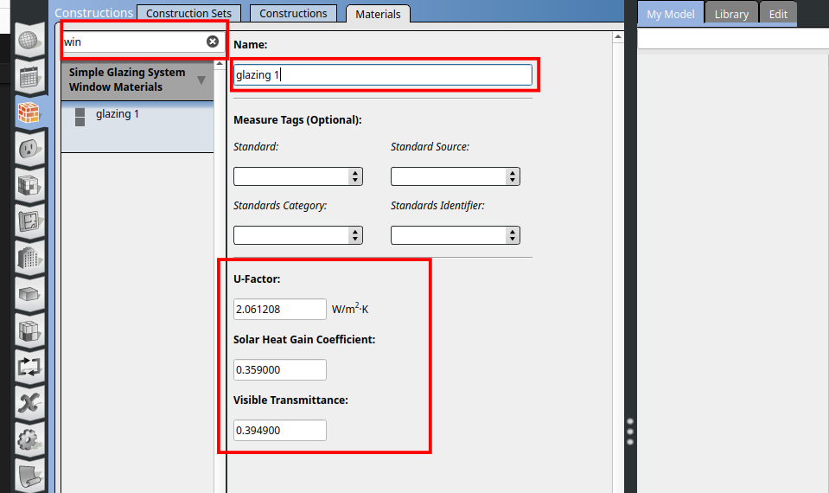Open the My Model tab

(x=671, y=14)
